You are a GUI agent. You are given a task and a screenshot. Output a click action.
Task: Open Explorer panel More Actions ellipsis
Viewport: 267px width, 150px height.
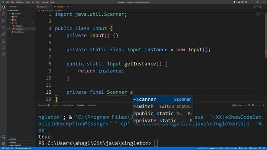click(x=33, y=7)
